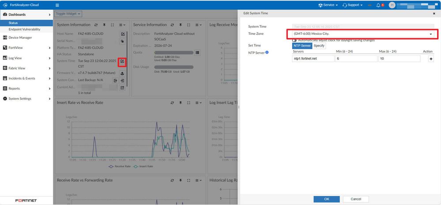Open System Information widget options menu

click(122, 25)
